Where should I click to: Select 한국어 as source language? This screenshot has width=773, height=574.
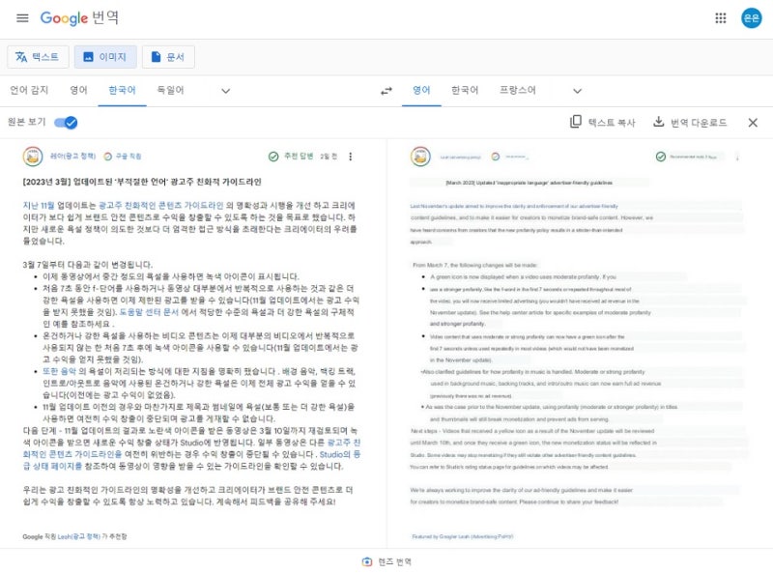[x=122, y=90]
